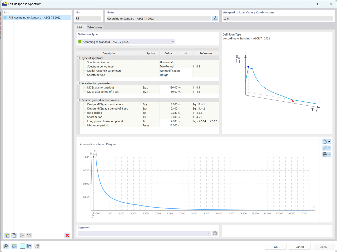Open the Comment dropdown list
This screenshot has width=337, height=252.
tap(144, 233)
